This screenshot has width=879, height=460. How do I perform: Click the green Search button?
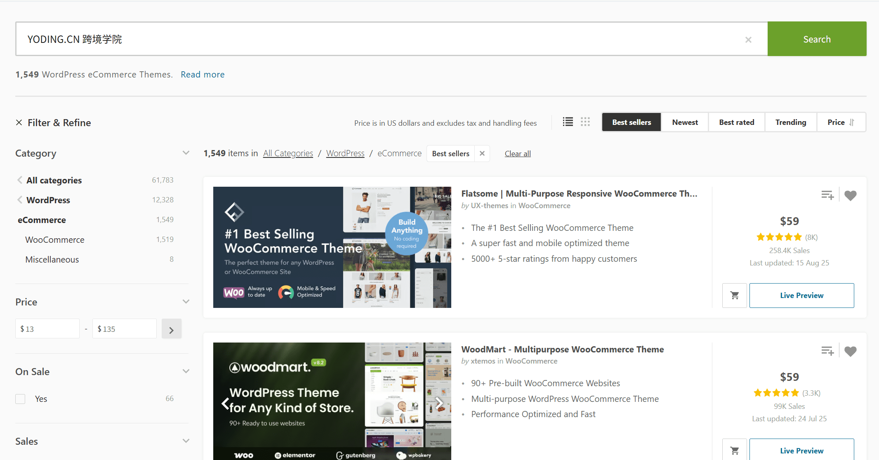pos(817,39)
